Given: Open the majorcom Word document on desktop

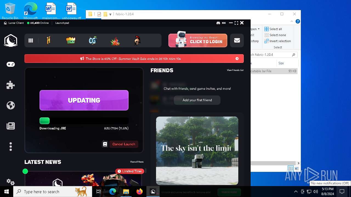Looking at the screenshot, I should tap(51, 11).
